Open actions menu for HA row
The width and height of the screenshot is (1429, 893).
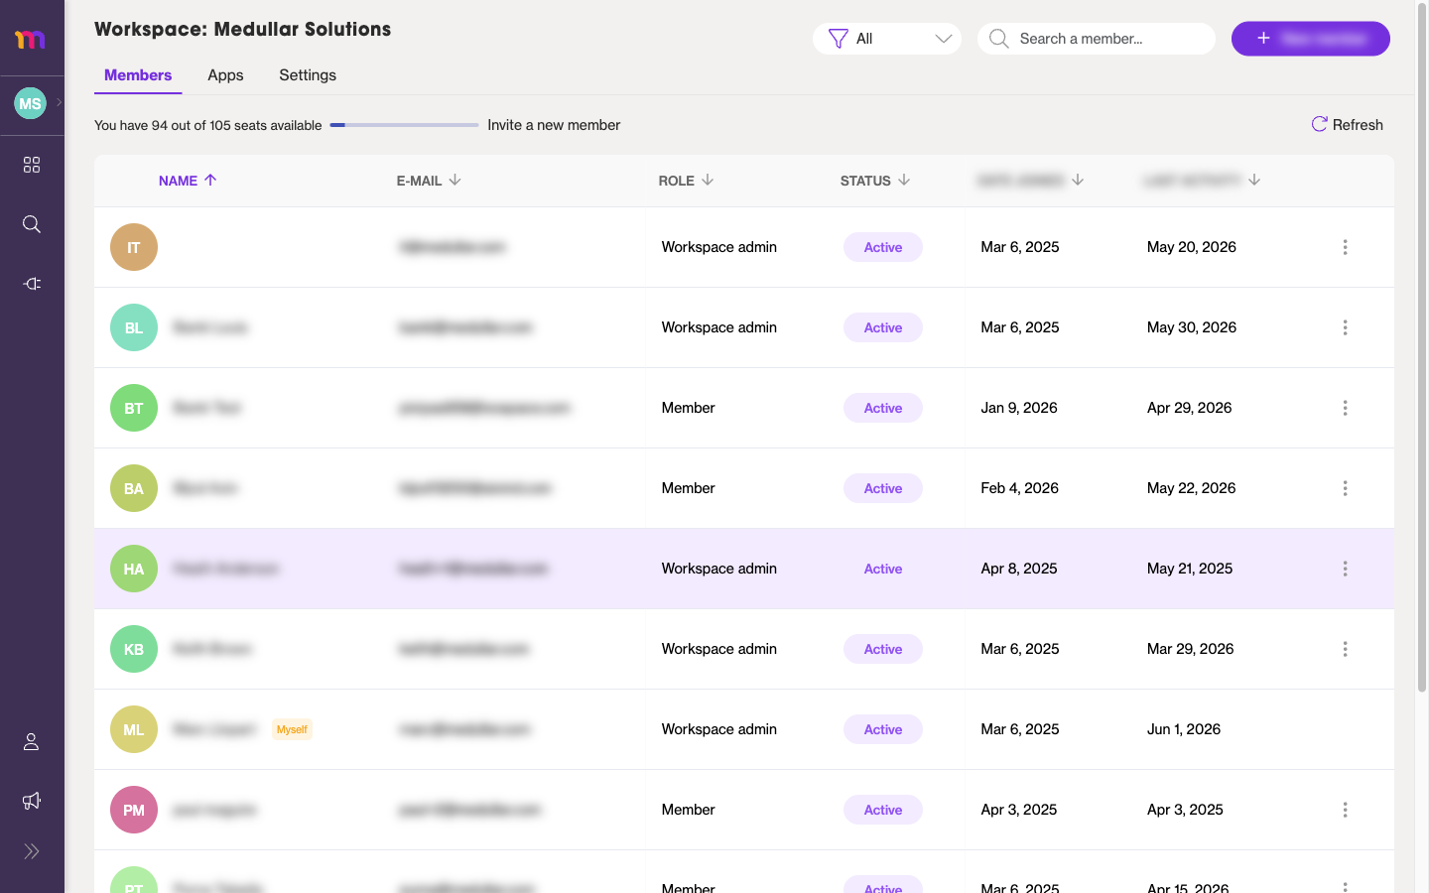click(x=1345, y=569)
